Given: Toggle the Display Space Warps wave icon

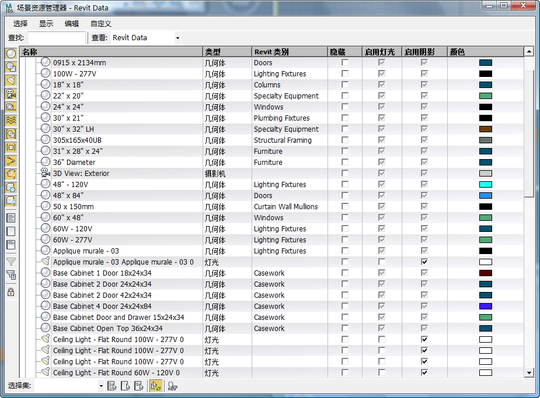Looking at the screenshot, I should click(x=11, y=121).
